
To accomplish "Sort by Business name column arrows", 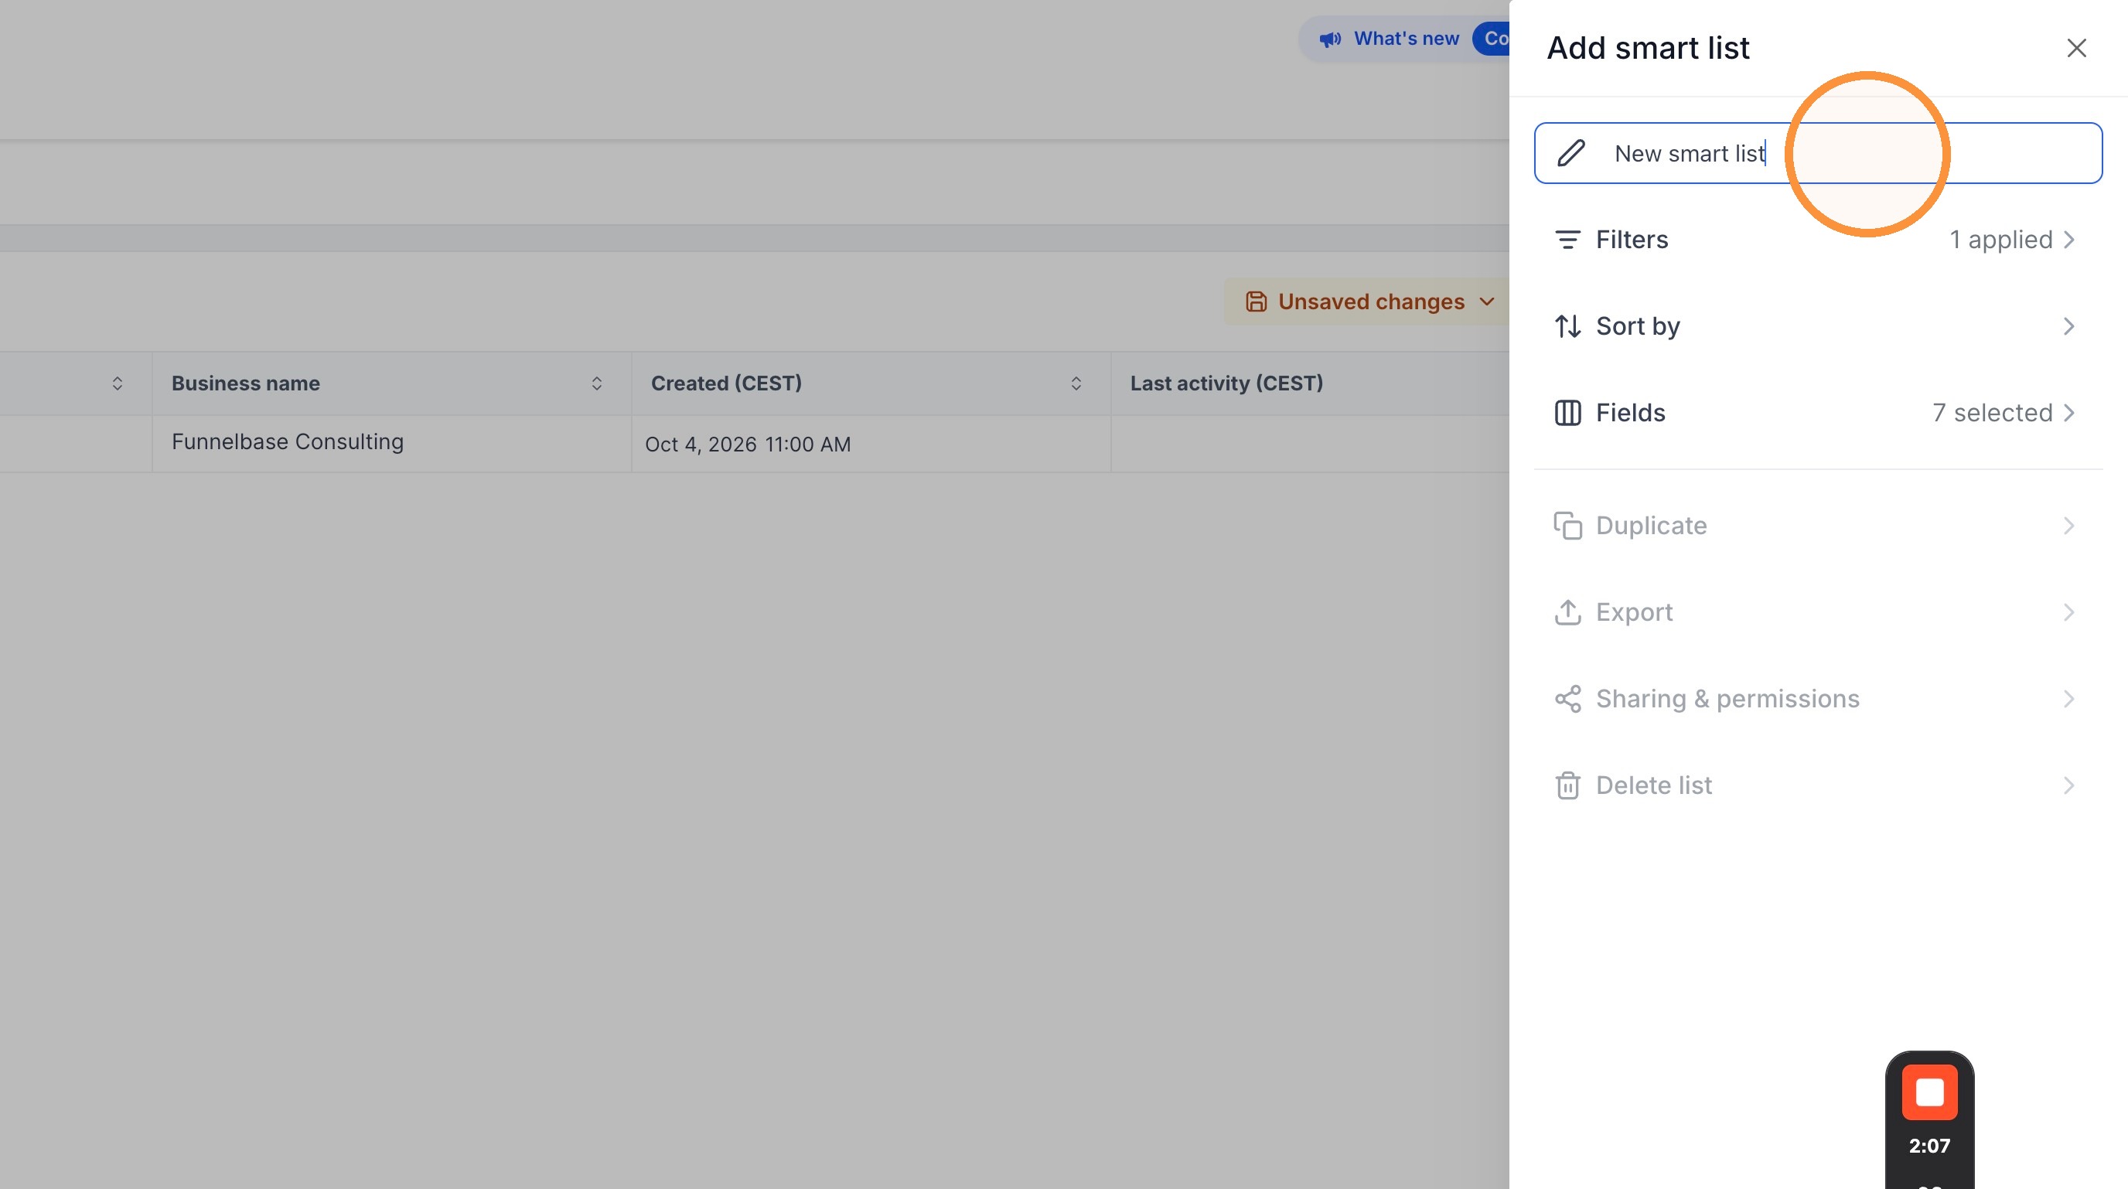I will coord(596,383).
